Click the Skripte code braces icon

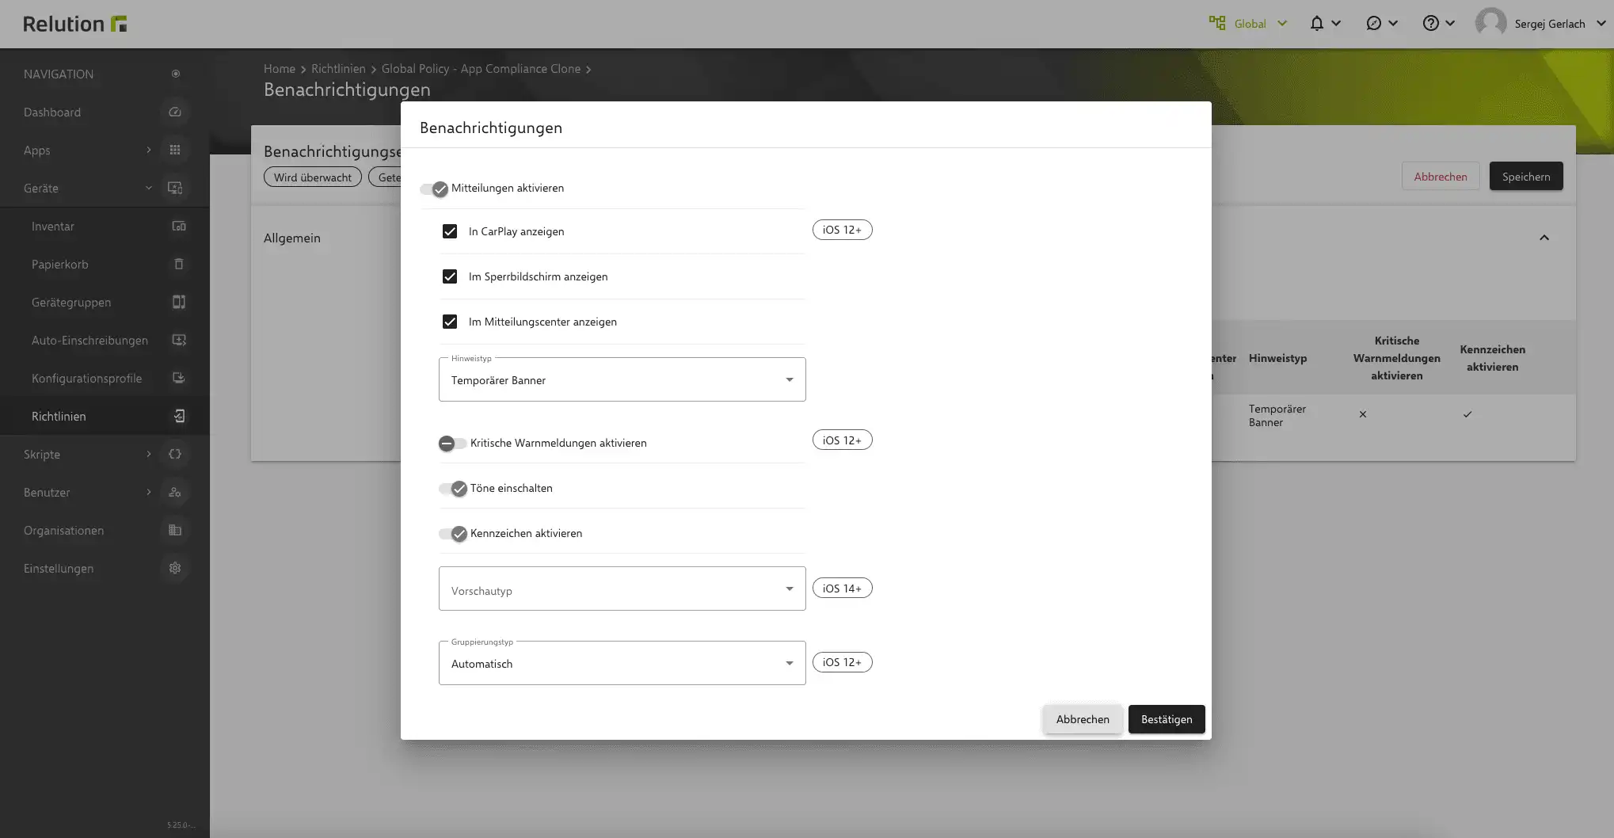175,454
